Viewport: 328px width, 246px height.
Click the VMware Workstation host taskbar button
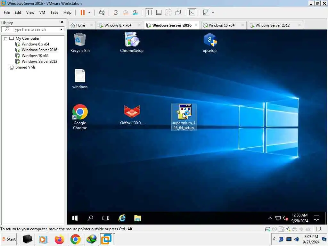pyautogui.click(x=106, y=239)
